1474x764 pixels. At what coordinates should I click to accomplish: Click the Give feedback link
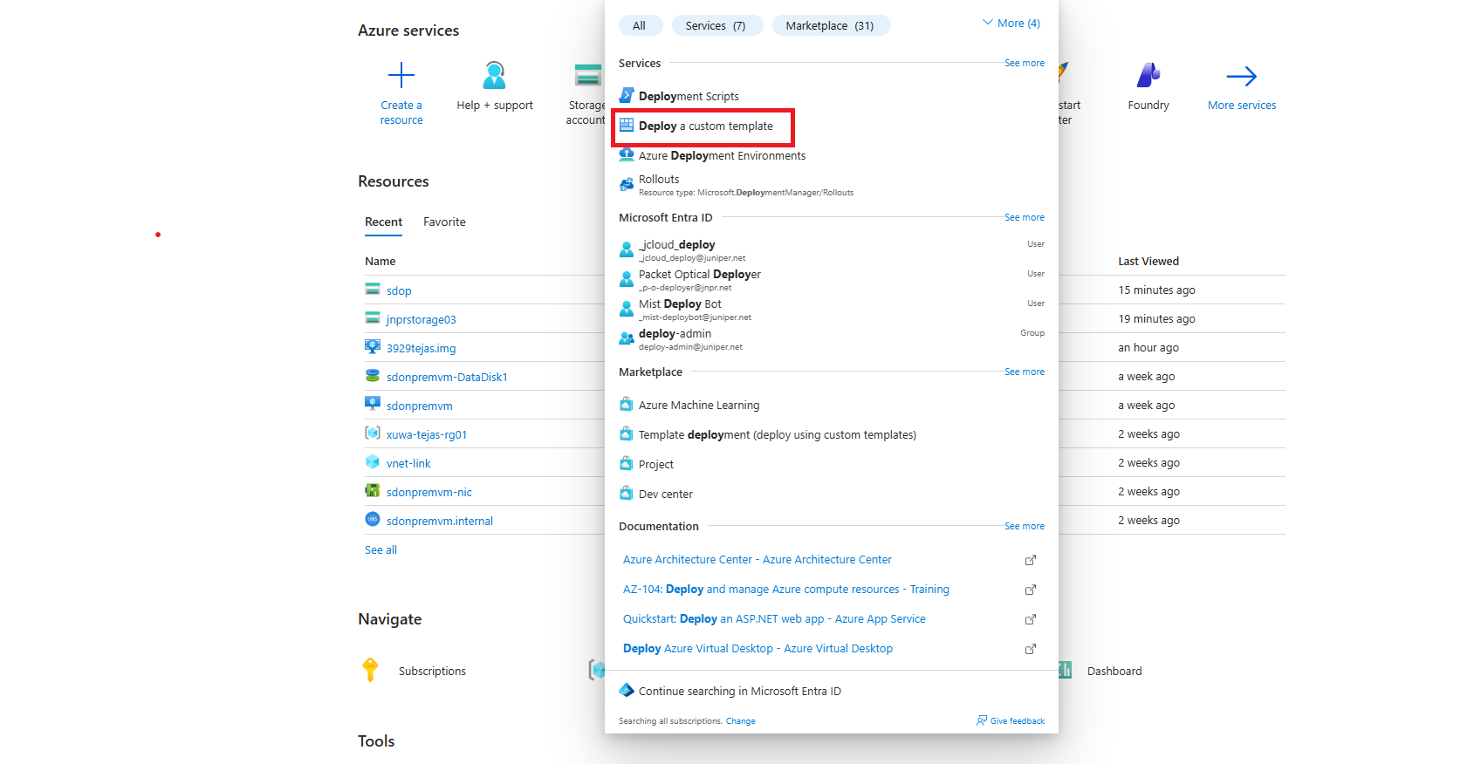click(1018, 721)
